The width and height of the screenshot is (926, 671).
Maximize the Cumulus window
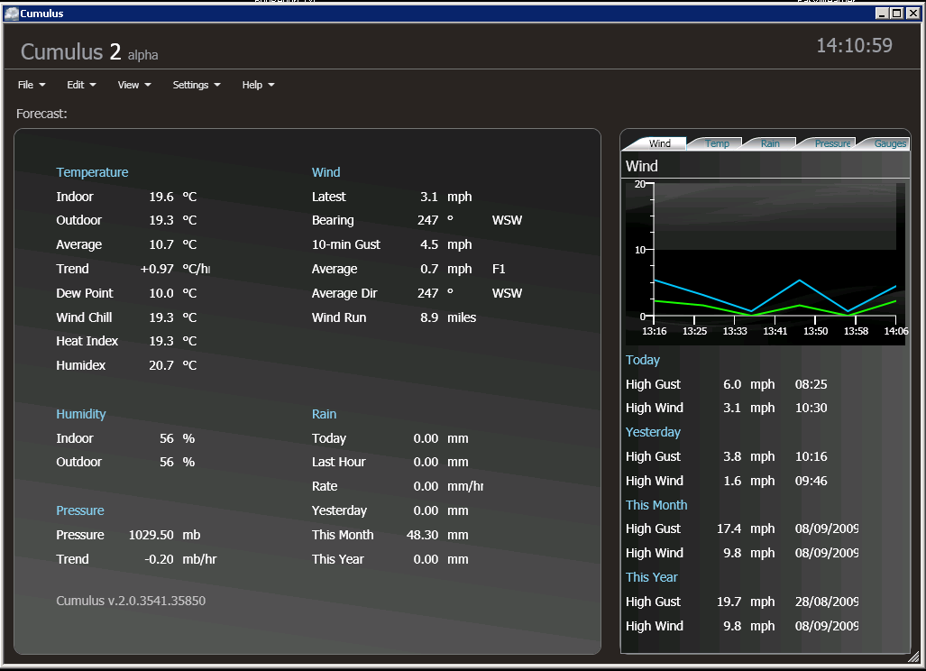click(x=896, y=13)
